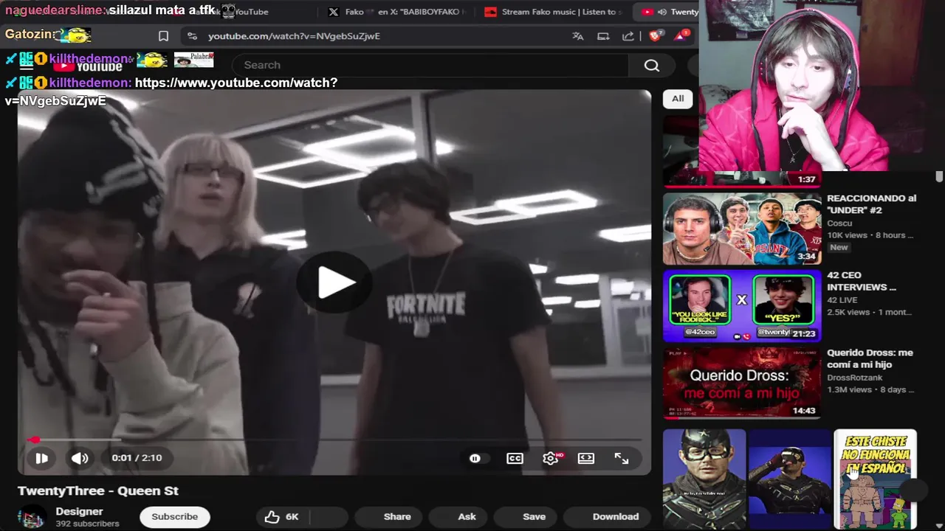Bookmark the page with the bookmark icon
The image size is (945, 531).
(164, 36)
